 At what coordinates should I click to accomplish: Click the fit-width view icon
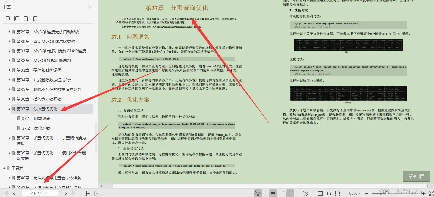coord(338,193)
